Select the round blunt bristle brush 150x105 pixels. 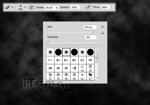coord(58,60)
